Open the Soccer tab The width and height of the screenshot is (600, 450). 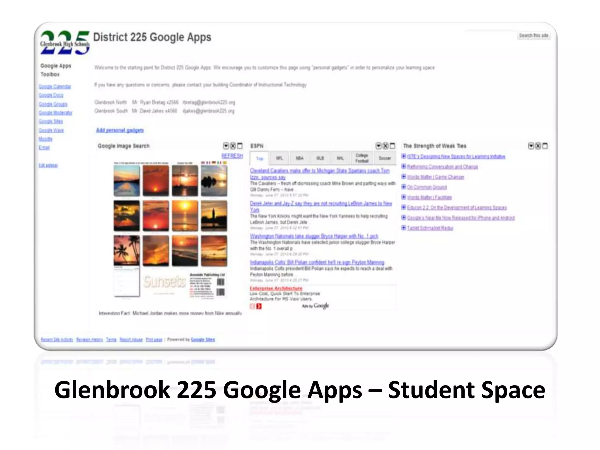pos(385,158)
